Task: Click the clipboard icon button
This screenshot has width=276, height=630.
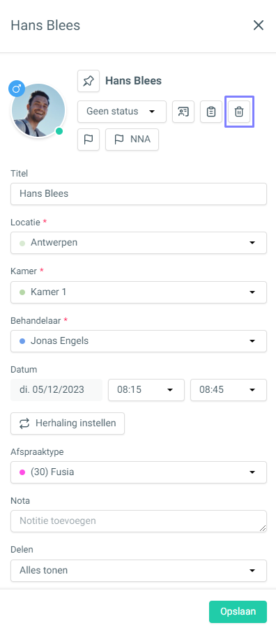Action: (211, 112)
